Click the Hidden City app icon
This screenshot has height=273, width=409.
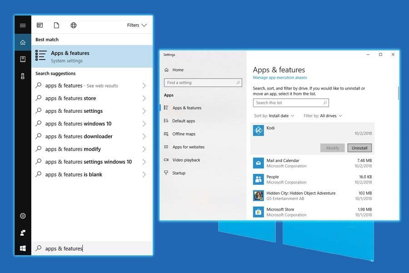coord(258,195)
